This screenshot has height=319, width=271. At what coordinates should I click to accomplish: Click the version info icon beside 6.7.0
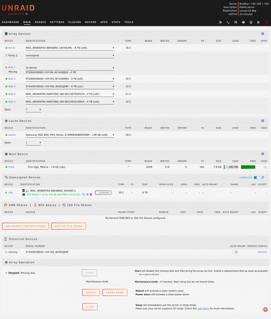(x=27, y=14)
